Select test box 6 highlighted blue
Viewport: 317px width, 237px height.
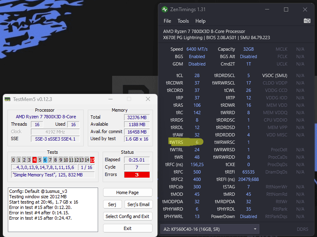tap(45, 160)
